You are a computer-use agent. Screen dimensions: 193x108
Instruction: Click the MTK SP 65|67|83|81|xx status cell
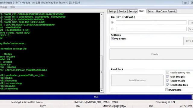click(x=114, y=106)
